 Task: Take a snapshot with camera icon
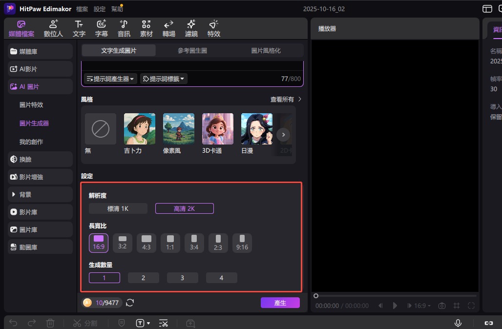tap(442, 306)
